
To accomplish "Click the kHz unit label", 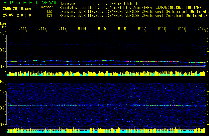I will [x=3, y=27].
